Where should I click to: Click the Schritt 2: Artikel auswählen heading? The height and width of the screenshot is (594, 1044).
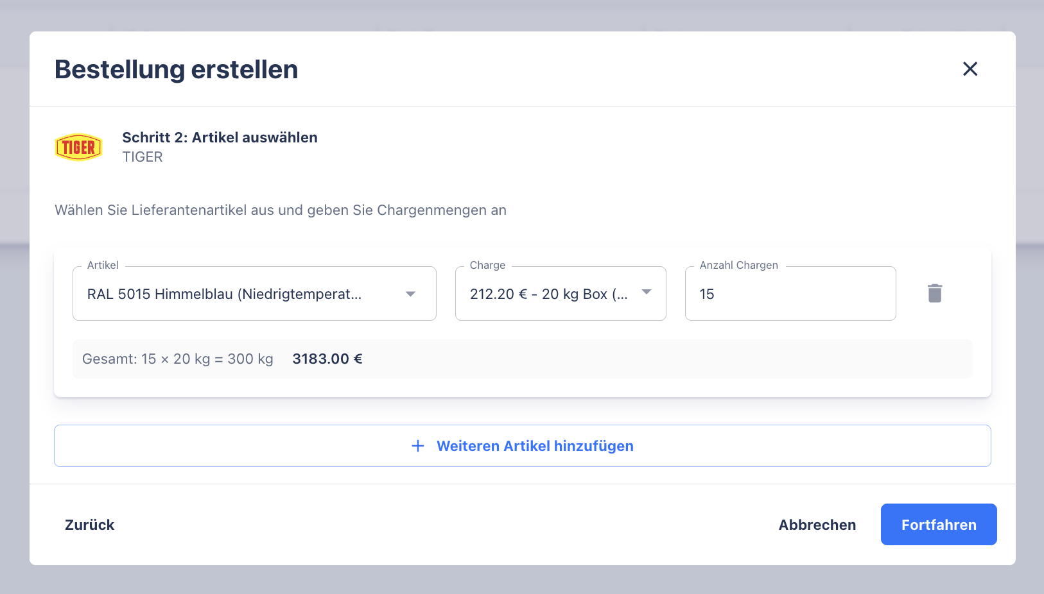[220, 137]
